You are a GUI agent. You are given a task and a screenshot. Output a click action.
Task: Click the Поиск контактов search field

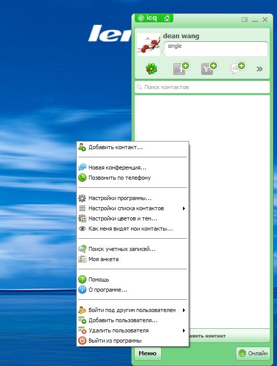pos(202,87)
